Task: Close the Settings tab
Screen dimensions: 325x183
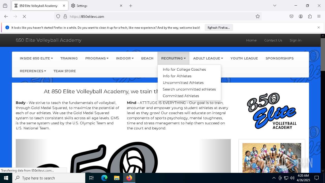Action: click(121, 6)
